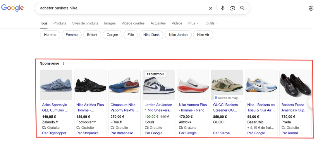The height and width of the screenshot is (143, 318).
Task: Open Nike Vomero Plus shoe image
Action: [193, 85]
